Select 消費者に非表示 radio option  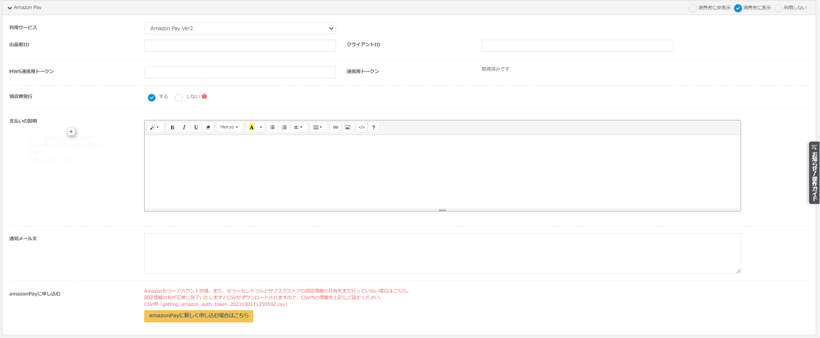pos(693,8)
